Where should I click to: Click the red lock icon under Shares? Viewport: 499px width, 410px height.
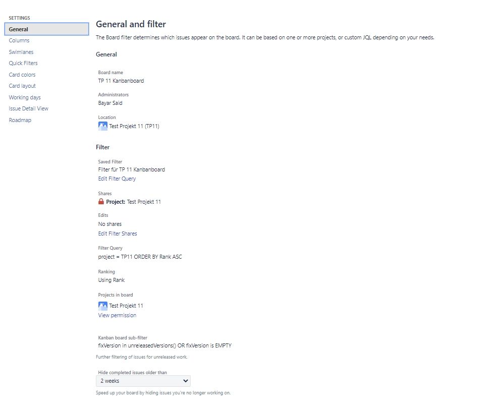(101, 201)
